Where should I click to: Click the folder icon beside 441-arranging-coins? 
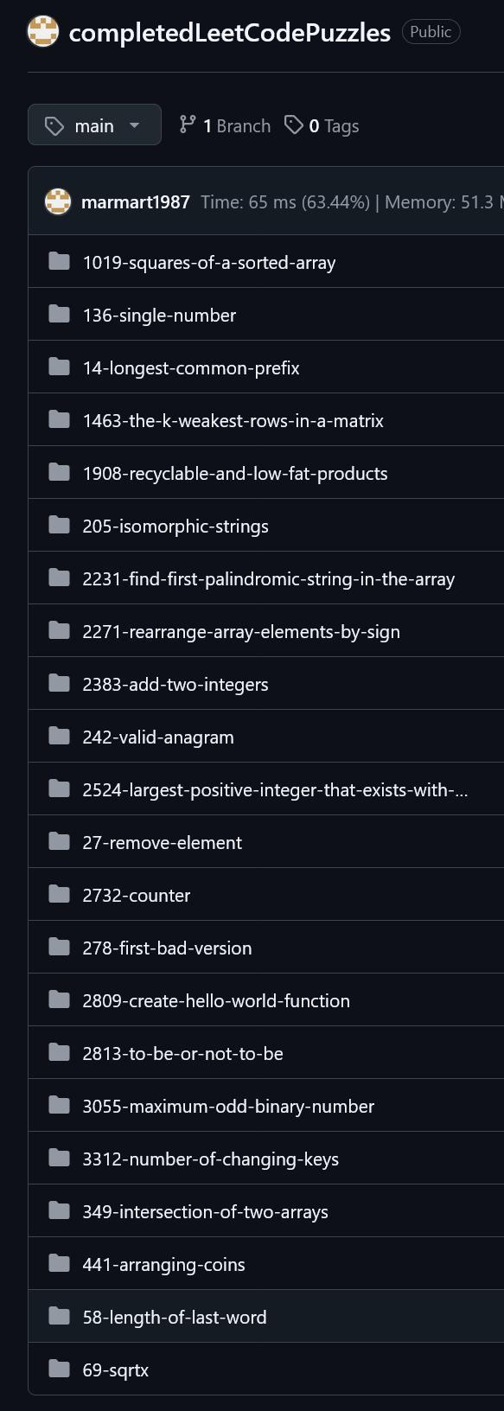tap(59, 1263)
